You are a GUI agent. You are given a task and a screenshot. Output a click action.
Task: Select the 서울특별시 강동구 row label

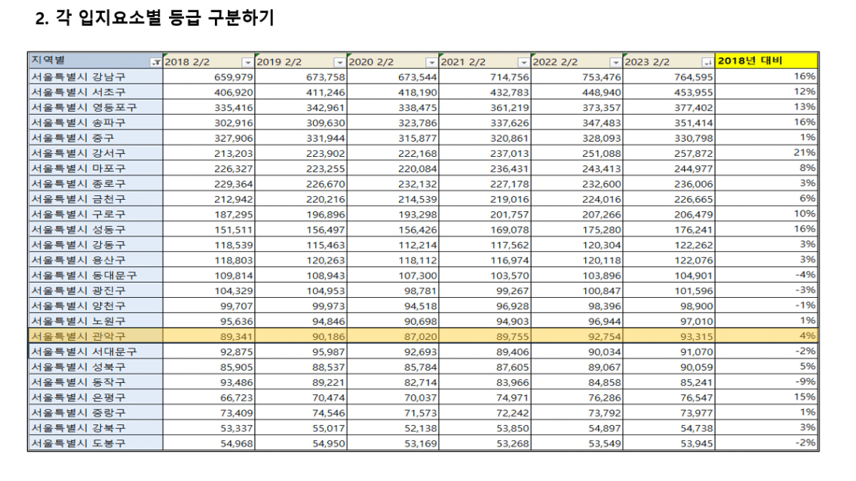click(95, 244)
